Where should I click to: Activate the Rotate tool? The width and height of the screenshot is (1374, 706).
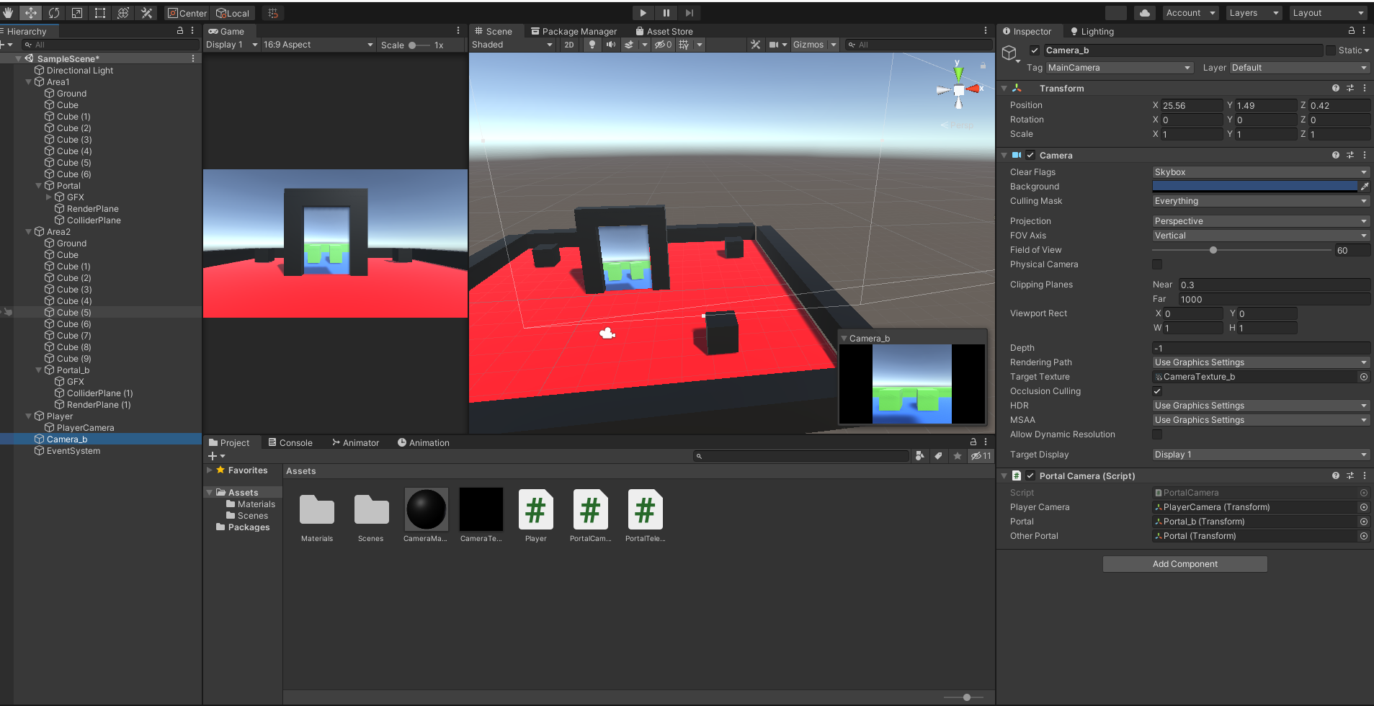[53, 12]
